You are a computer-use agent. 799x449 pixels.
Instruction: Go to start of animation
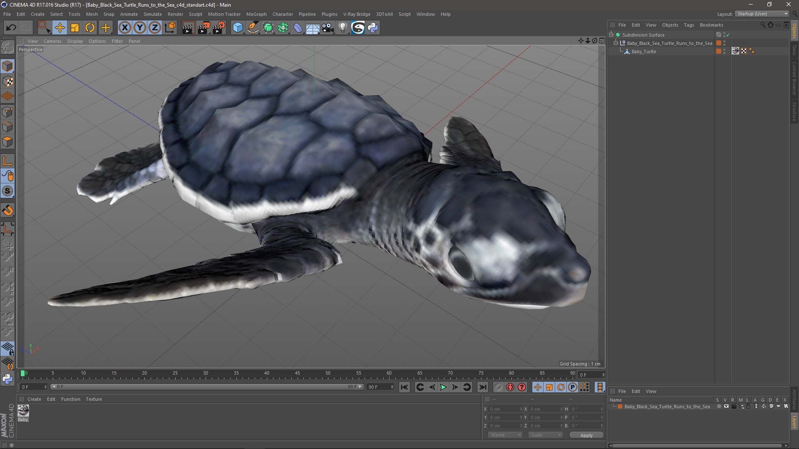404,387
